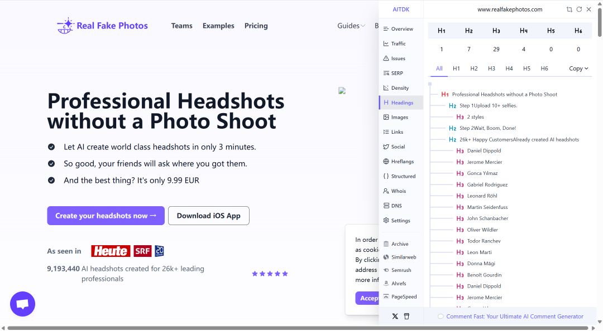Open the Overview section icon

(386, 29)
